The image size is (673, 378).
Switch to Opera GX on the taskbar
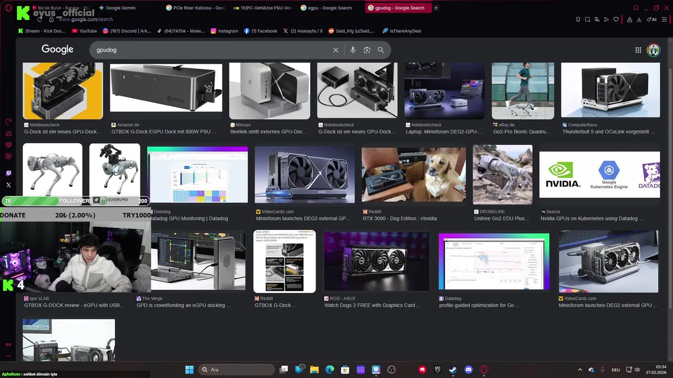tap(484, 370)
